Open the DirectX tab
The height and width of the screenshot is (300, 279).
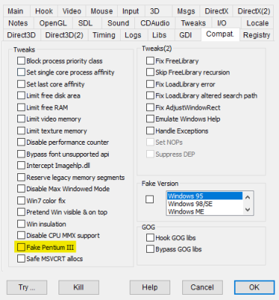(217, 11)
